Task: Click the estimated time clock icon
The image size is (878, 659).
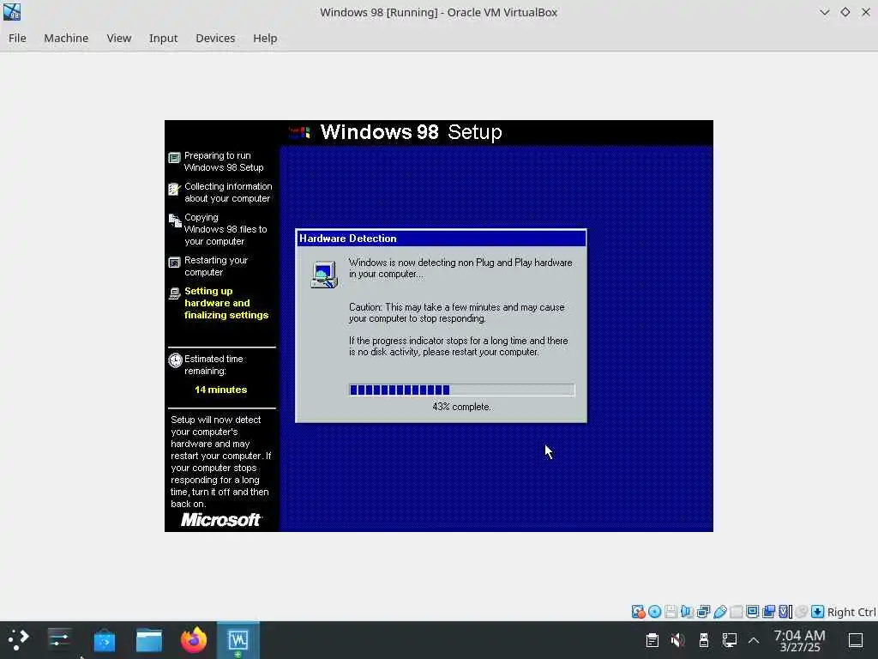Action: point(175,360)
